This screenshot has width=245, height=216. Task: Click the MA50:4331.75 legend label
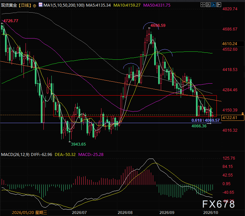click(x=157, y=5)
